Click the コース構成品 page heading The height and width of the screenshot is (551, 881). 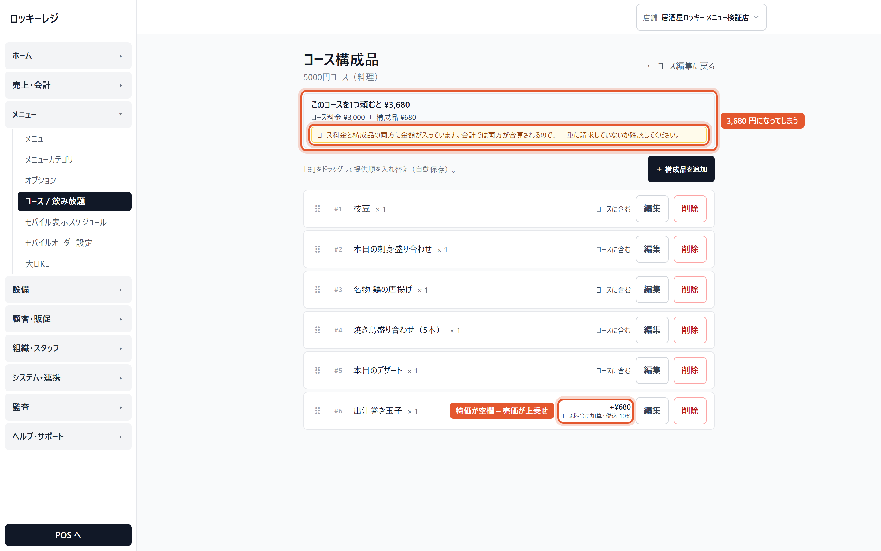click(341, 60)
